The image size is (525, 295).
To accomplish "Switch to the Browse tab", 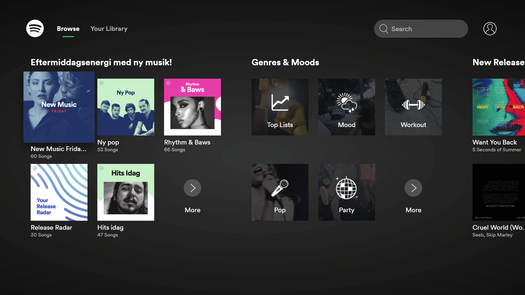I will (68, 29).
